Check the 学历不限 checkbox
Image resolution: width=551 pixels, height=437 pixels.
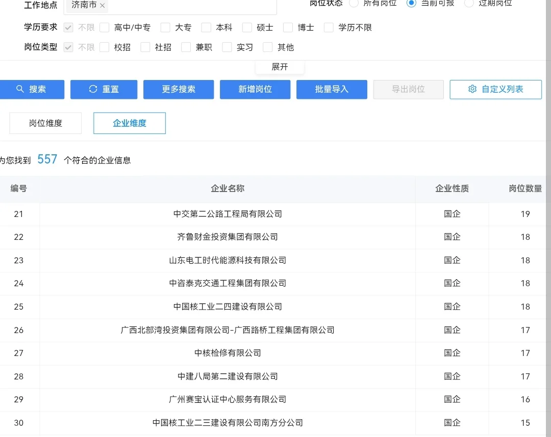[329, 28]
